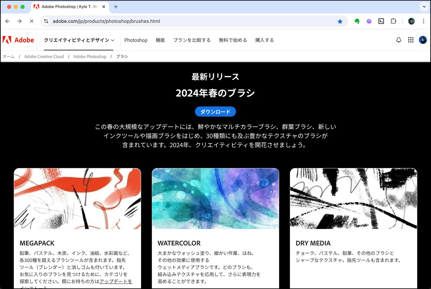
Task: Open the 購入する nav item
Action: (264, 40)
